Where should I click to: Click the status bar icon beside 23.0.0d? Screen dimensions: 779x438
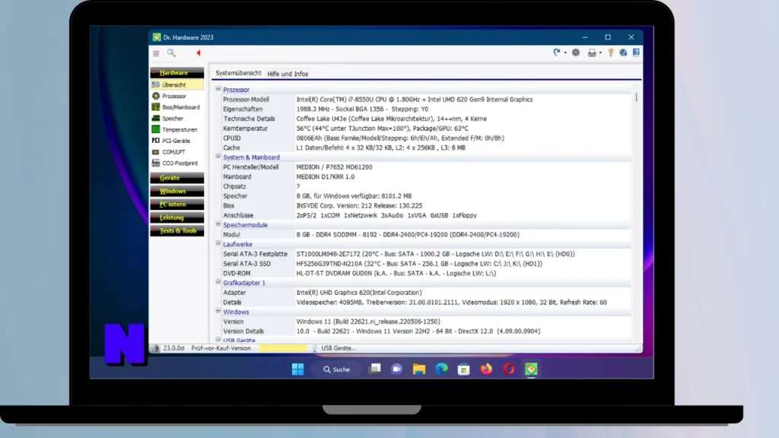155,348
